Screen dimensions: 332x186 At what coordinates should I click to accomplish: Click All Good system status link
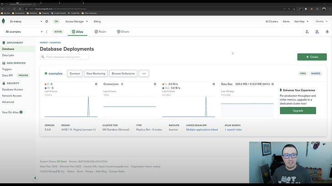[62, 162]
